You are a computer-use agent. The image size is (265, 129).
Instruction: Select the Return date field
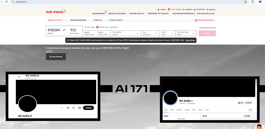tap(103, 33)
